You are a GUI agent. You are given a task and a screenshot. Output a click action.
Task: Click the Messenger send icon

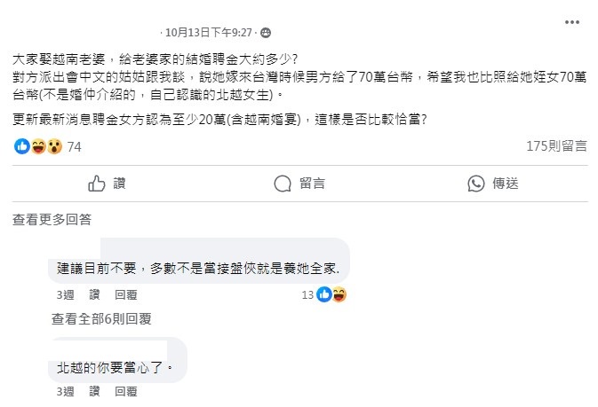(476, 184)
